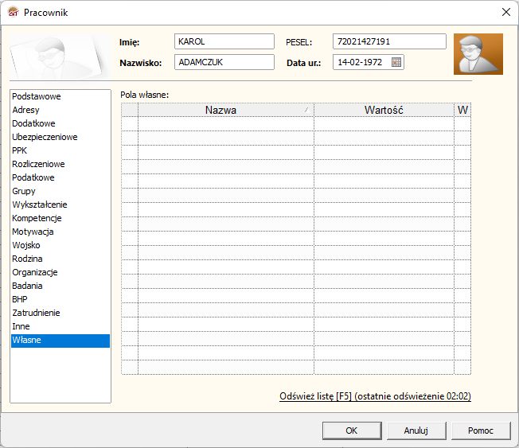Switch to Organizacje section
Screen dimensions: 519x448
[x=60, y=272]
